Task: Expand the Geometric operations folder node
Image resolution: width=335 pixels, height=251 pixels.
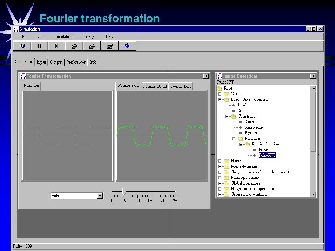Action: coord(220,194)
